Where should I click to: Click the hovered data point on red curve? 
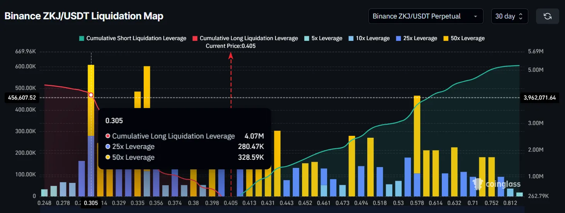point(91,95)
